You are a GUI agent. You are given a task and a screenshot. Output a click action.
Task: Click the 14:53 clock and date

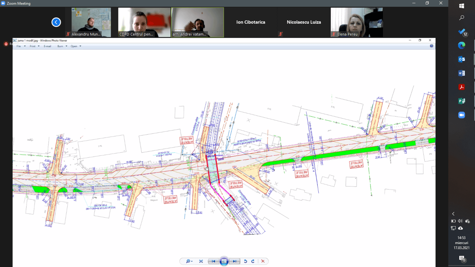(462, 243)
